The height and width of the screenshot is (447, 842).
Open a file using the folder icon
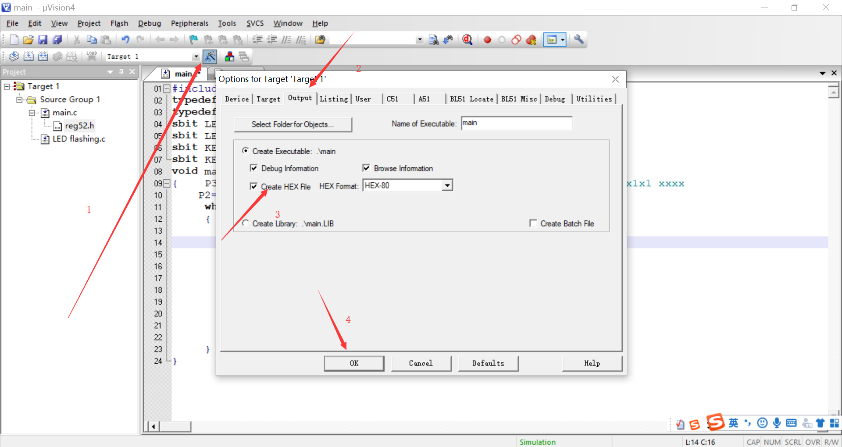[x=28, y=40]
